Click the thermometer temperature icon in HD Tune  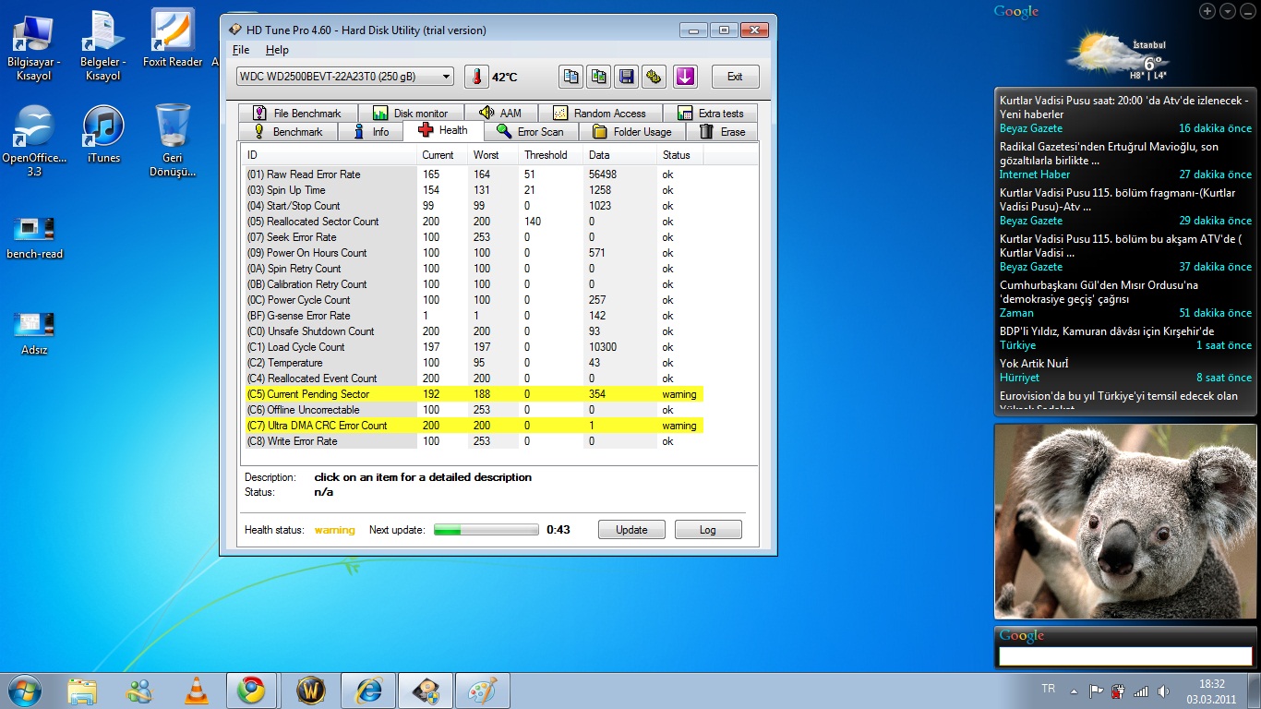click(476, 77)
